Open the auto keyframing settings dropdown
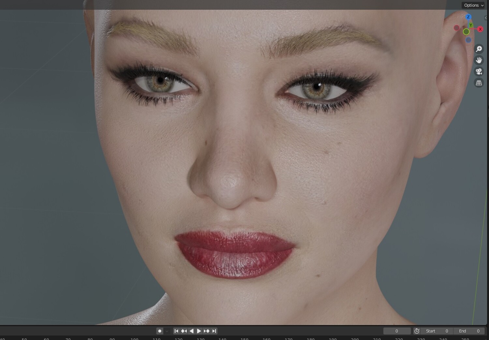The height and width of the screenshot is (340, 489). click(x=167, y=331)
